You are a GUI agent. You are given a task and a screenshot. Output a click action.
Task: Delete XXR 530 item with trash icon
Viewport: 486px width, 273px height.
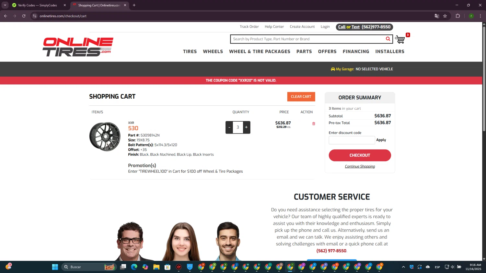pos(314,124)
